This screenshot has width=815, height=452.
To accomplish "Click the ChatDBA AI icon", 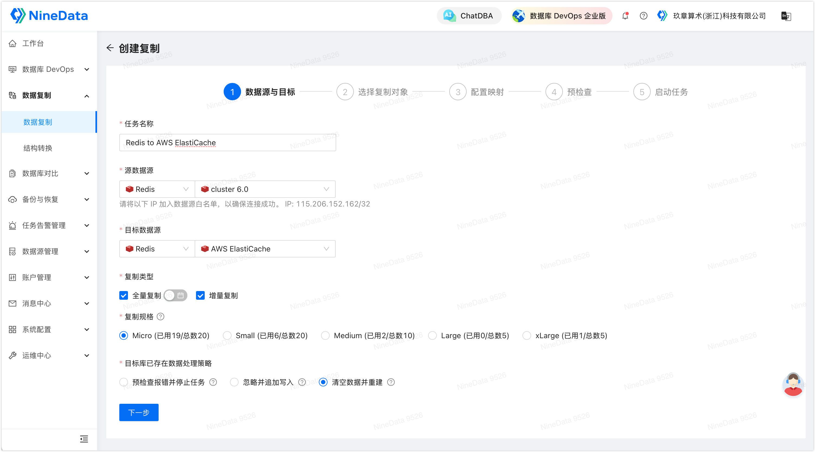I will [x=449, y=15].
